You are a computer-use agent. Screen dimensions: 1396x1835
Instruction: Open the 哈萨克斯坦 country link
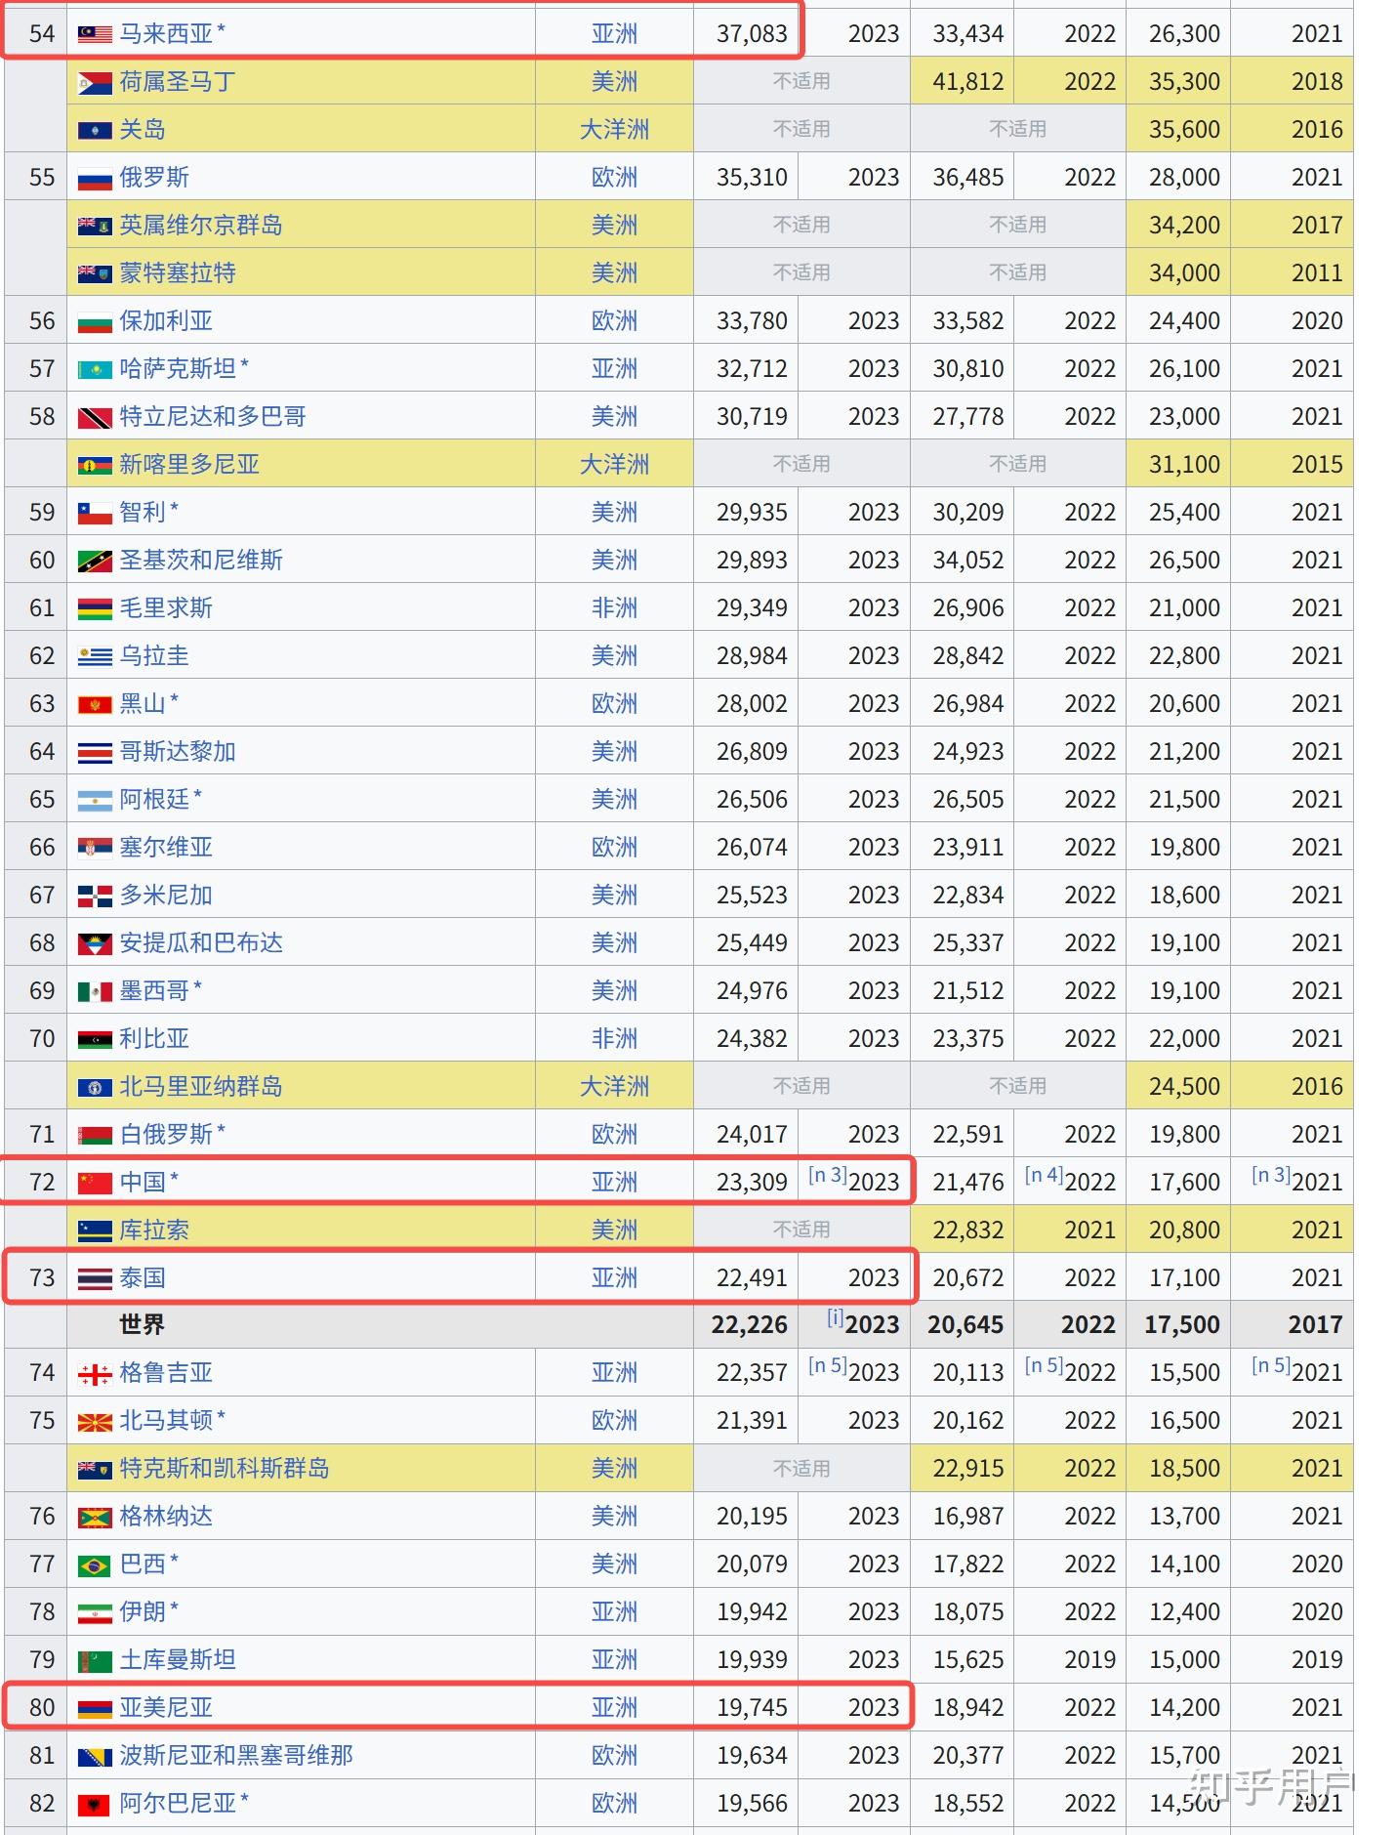178,369
